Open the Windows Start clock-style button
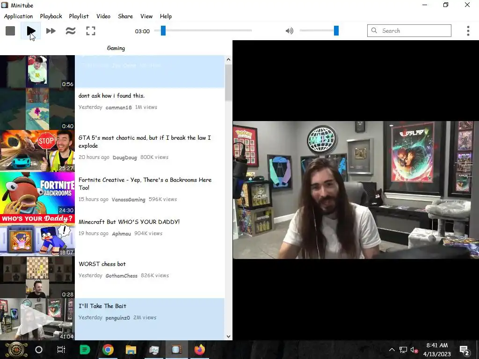Image resolution: width=479 pixels, height=359 pixels. [16, 350]
